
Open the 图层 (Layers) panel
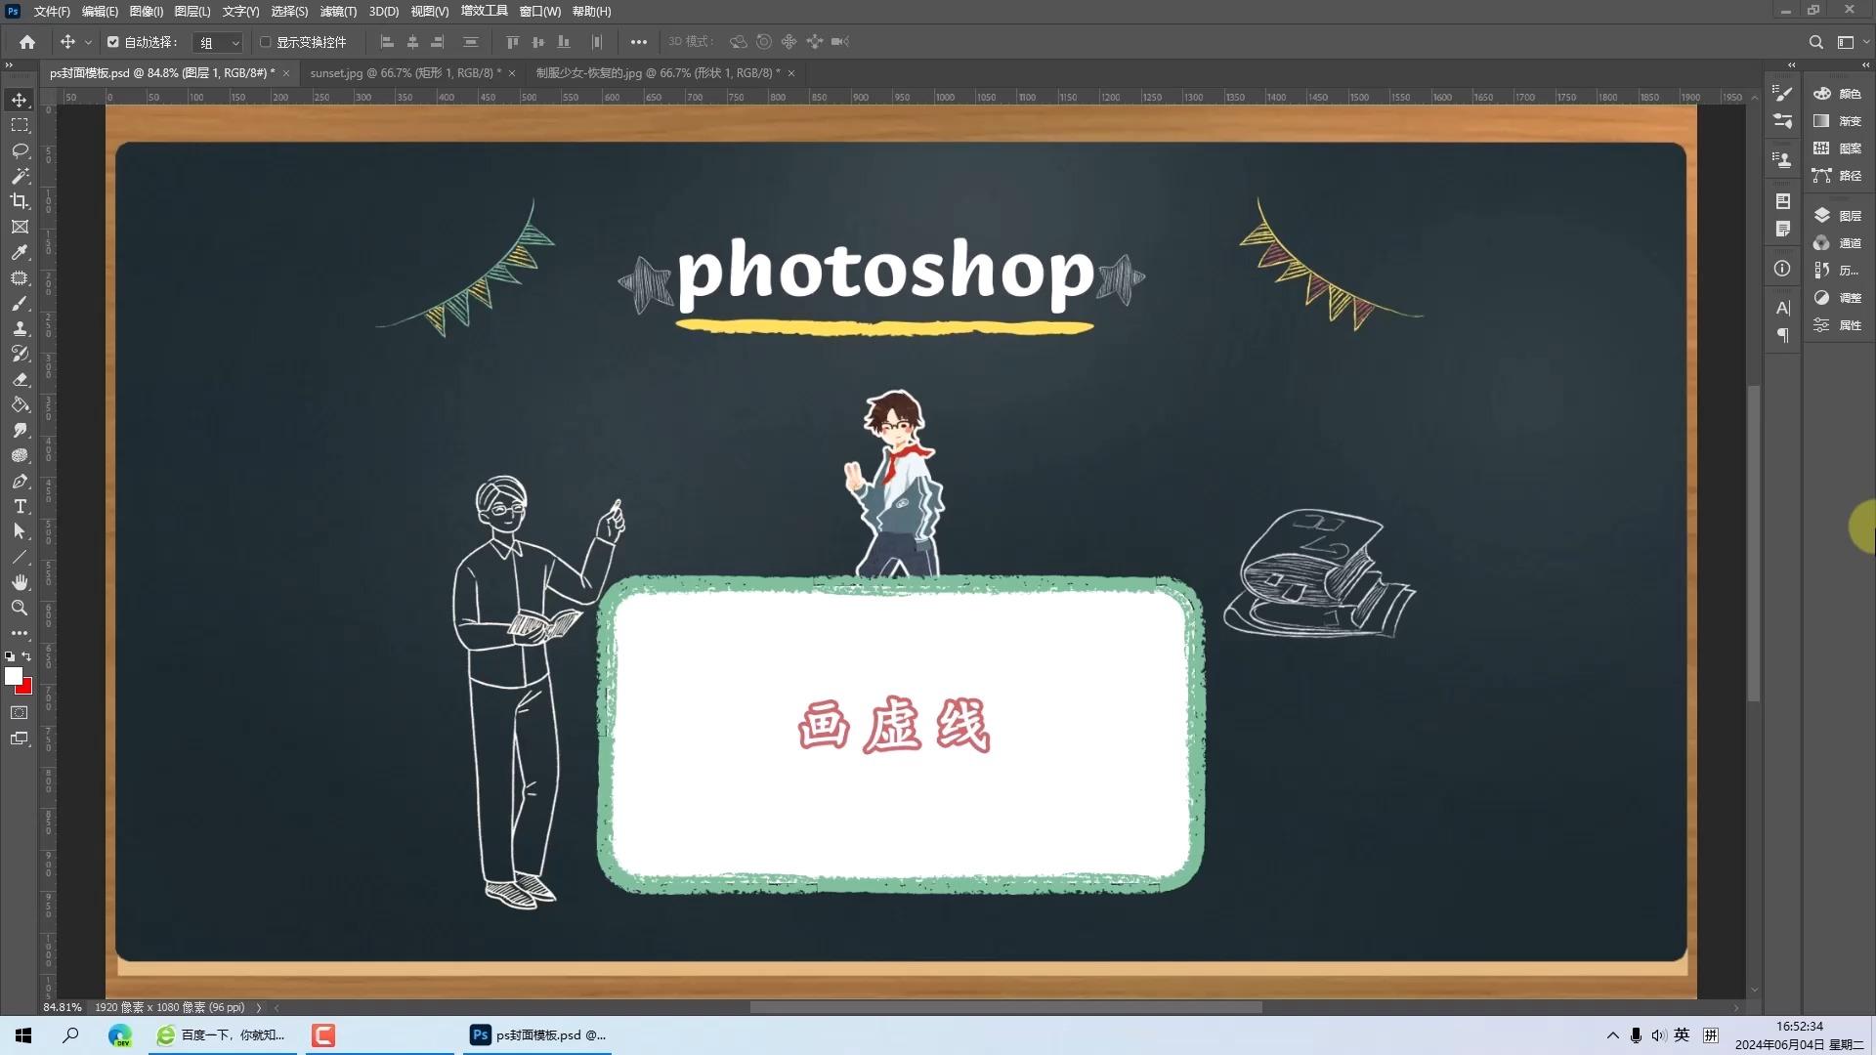[1838, 216]
